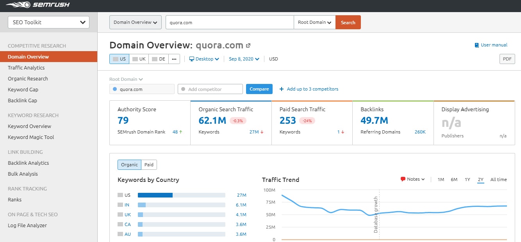Click the US keywords bar in Keywords by Country
This screenshot has height=242, width=521.
click(182, 195)
